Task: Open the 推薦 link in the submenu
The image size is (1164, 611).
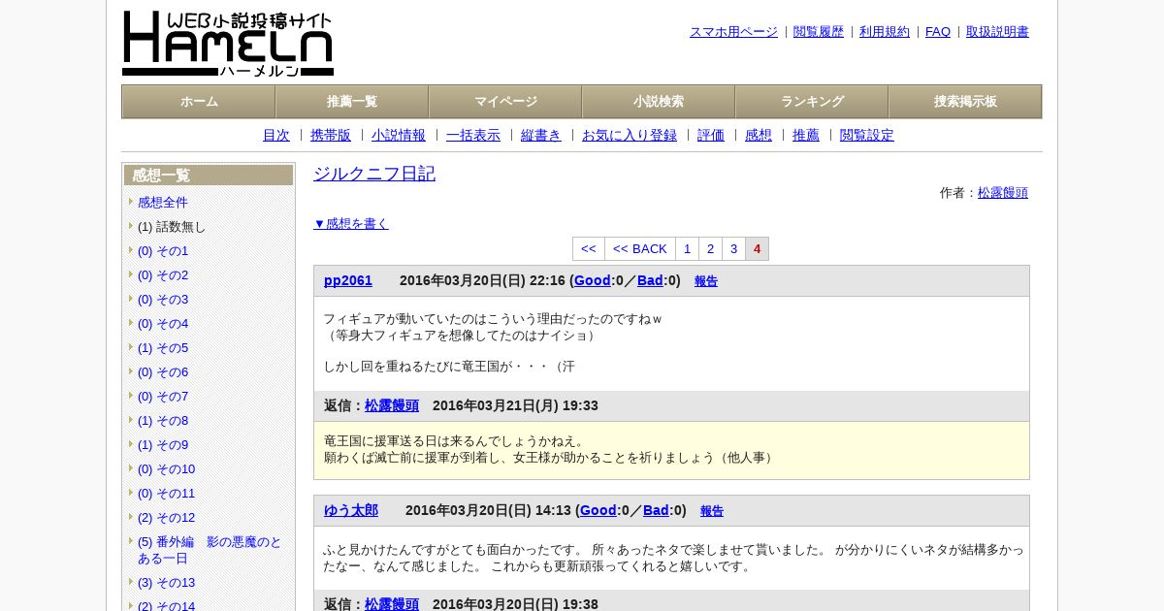Action: (806, 136)
